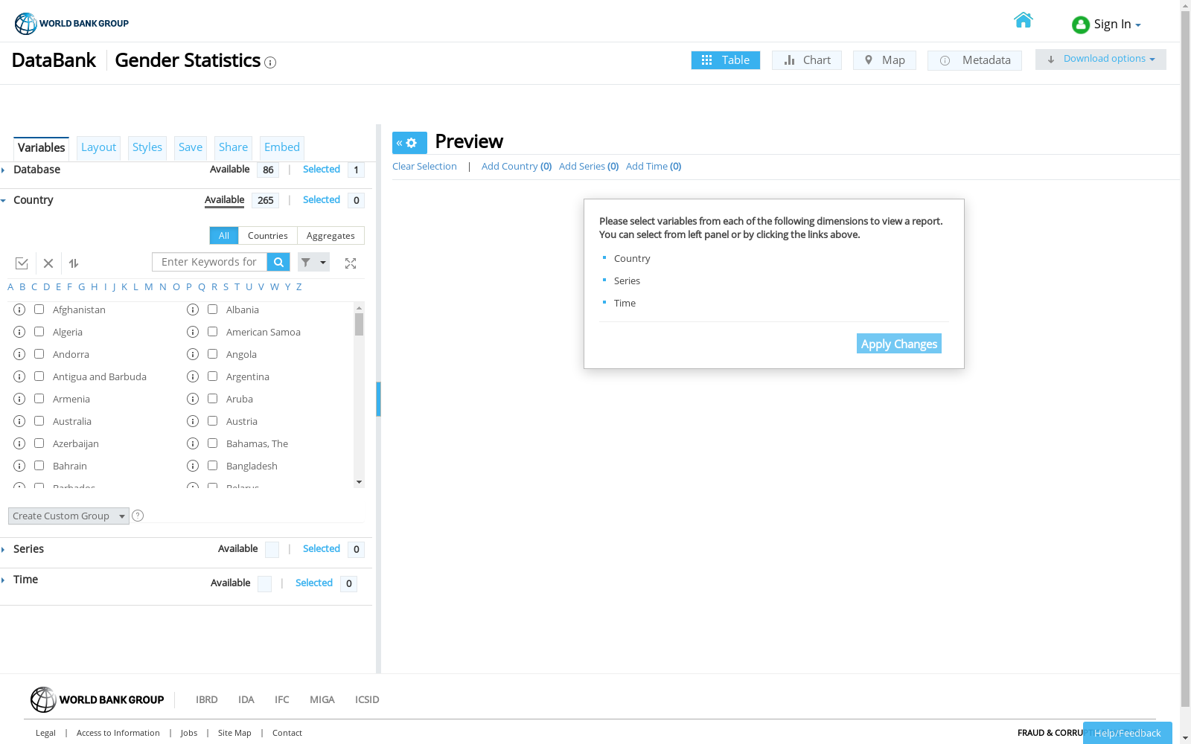Check the Australia checkbox
1191x744 pixels.
click(39, 421)
